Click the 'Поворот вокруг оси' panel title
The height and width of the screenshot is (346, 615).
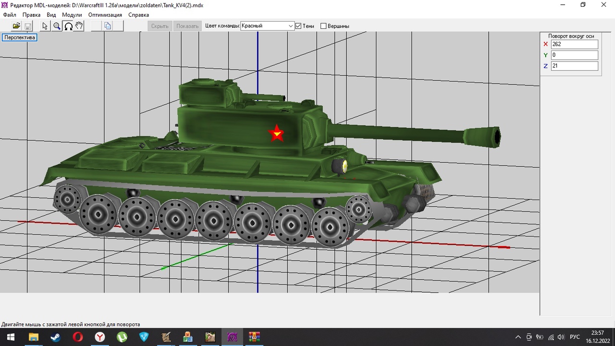pos(571,36)
